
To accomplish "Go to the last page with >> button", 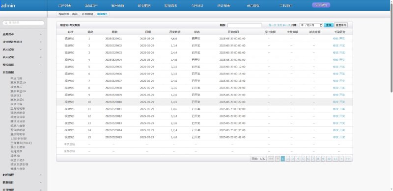I will pyautogui.click(x=348, y=159).
